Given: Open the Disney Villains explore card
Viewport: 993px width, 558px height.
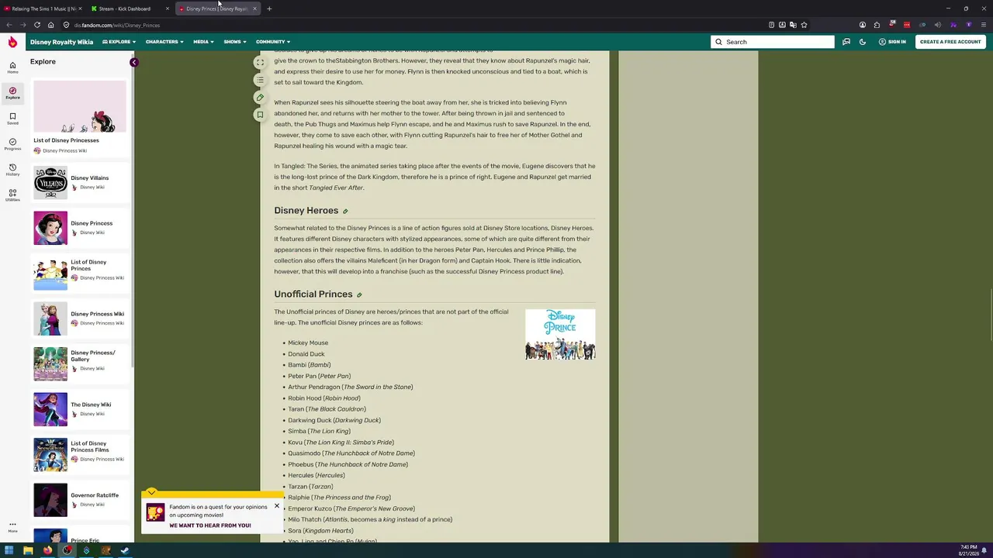Looking at the screenshot, I should pos(79,182).
